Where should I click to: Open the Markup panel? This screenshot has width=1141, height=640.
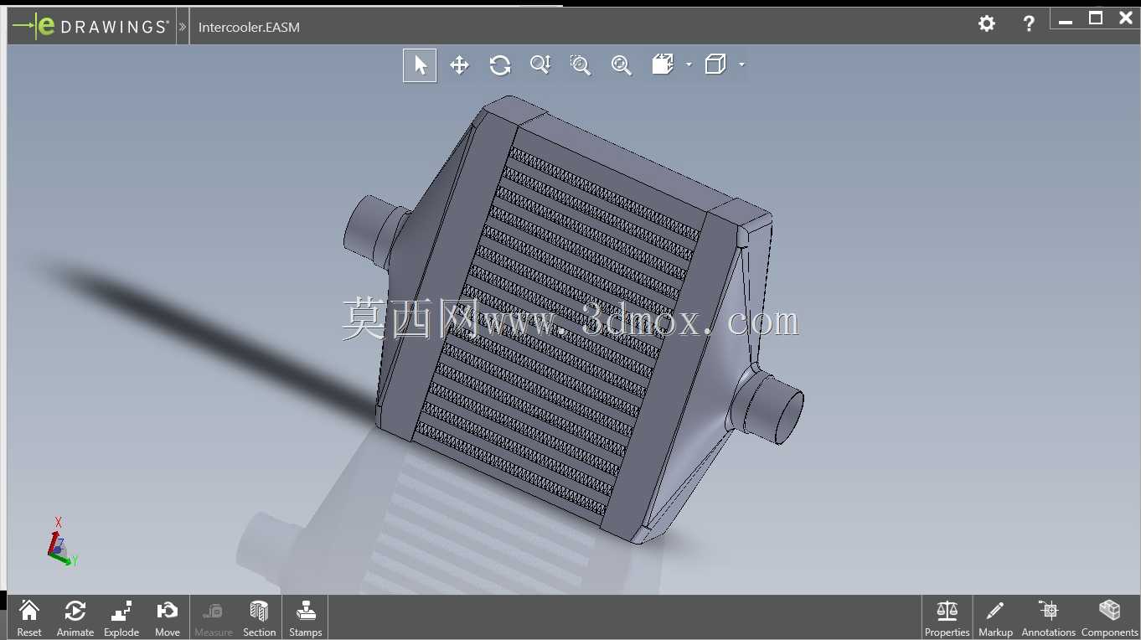tap(995, 617)
